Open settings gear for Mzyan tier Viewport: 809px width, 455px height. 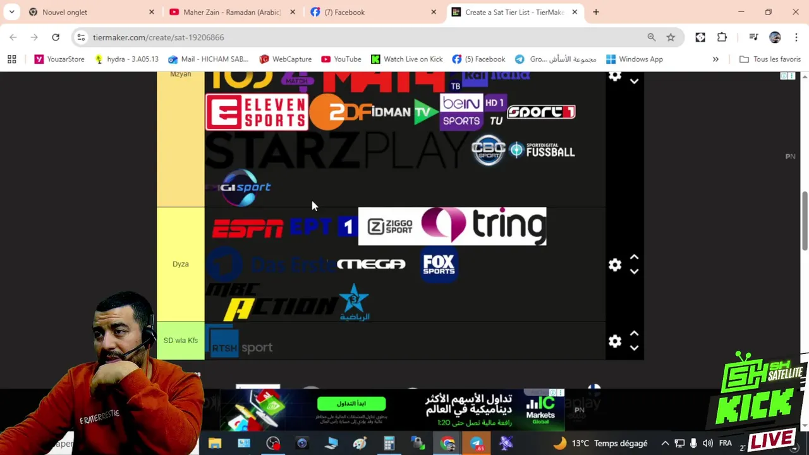(615, 76)
